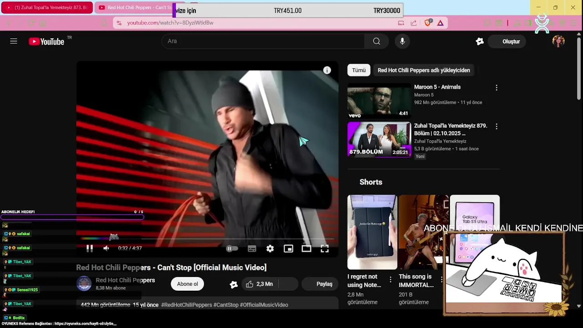
Task: Click Zuhal Topal'la Yemekteyiz channel name in sidebar
Action: (440, 141)
